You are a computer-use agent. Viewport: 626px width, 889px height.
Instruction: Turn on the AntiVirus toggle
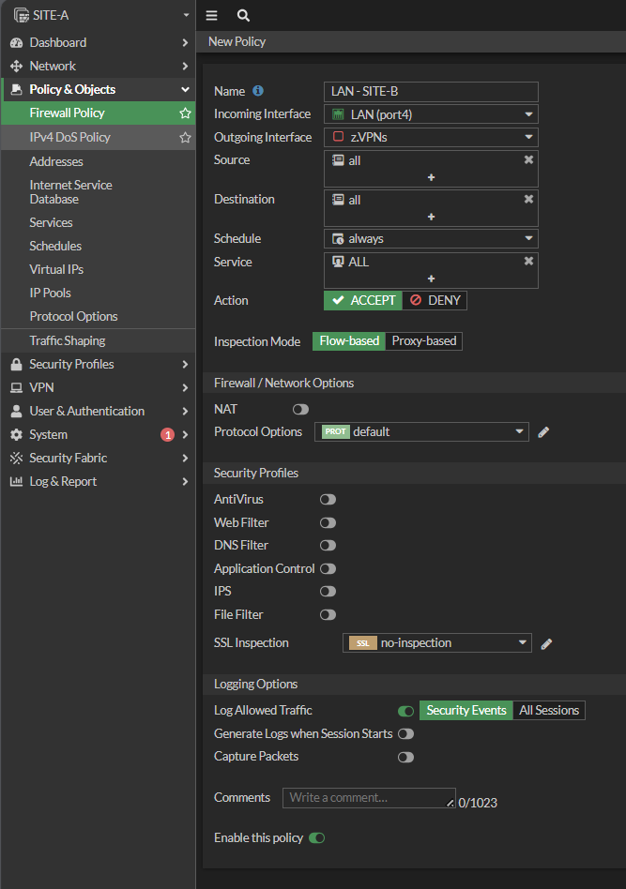328,500
